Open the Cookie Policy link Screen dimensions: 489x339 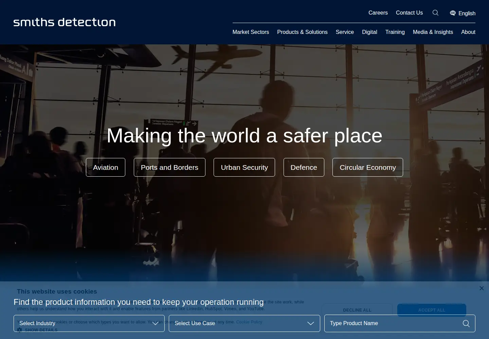(249, 322)
